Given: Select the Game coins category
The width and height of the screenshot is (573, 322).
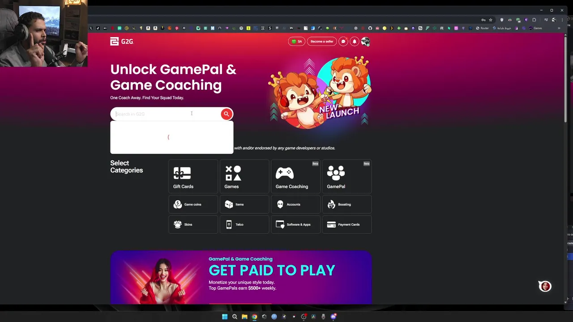Looking at the screenshot, I should coord(193,204).
